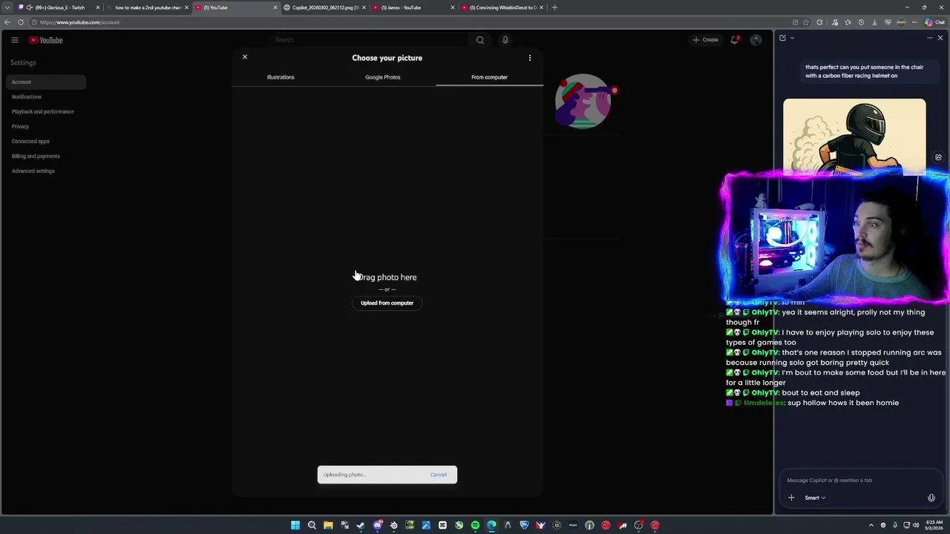
Task: Open Connected apps settings
Action: [30, 141]
